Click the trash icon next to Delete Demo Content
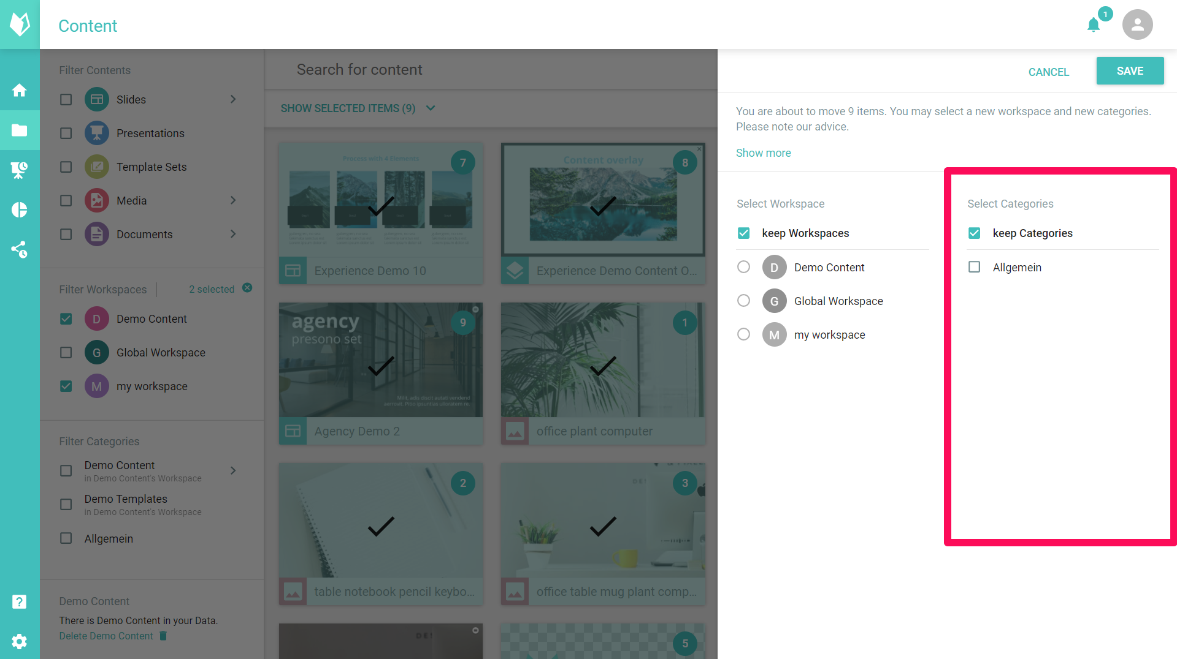 click(163, 636)
